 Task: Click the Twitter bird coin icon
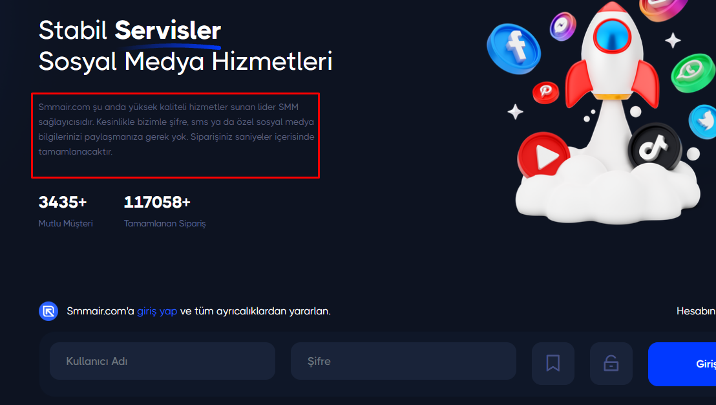pyautogui.click(x=703, y=121)
